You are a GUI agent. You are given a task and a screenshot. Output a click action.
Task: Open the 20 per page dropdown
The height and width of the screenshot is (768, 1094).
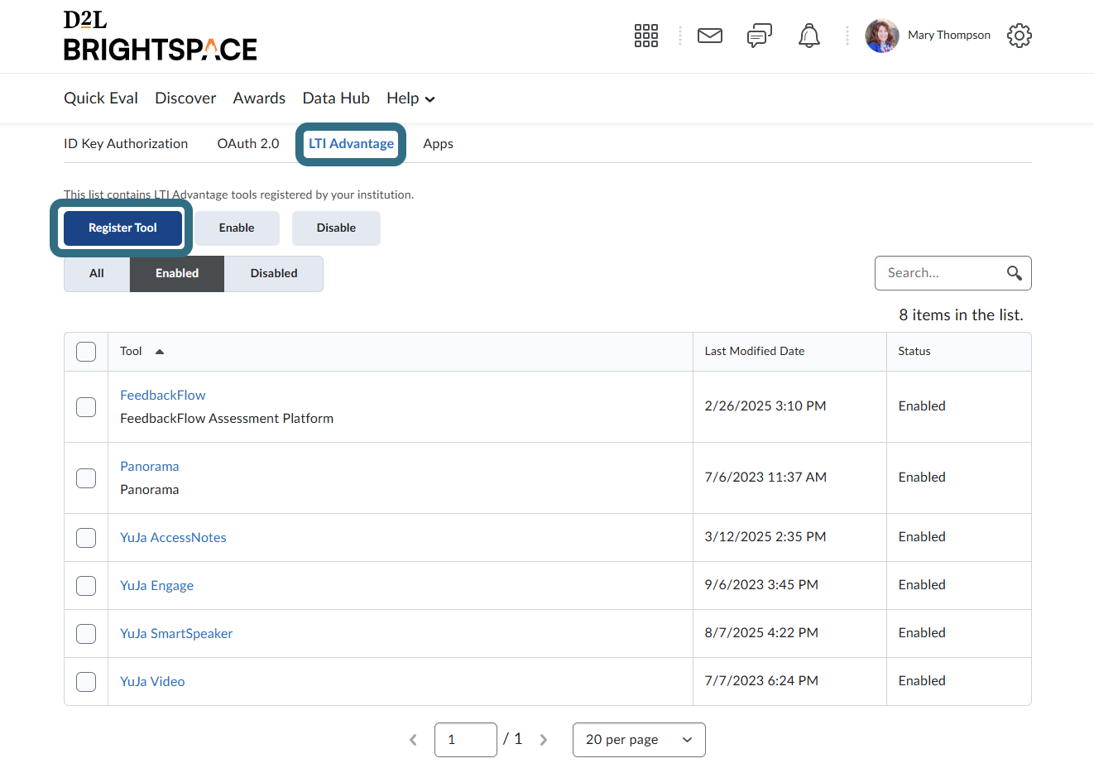639,740
